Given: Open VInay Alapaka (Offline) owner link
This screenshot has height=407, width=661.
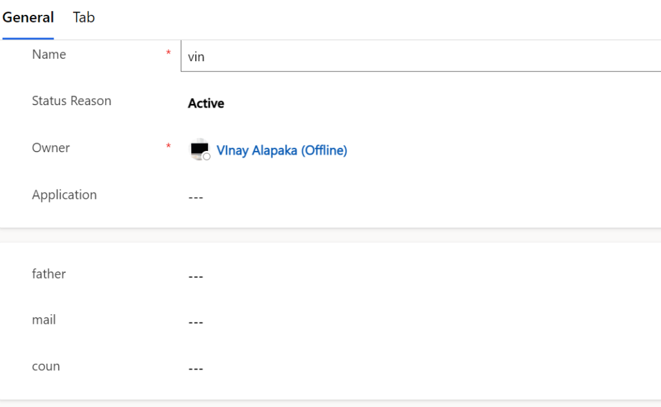Looking at the screenshot, I should 281,150.
